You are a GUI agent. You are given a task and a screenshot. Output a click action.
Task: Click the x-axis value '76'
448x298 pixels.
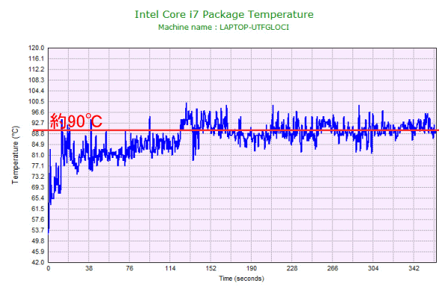(x=129, y=268)
